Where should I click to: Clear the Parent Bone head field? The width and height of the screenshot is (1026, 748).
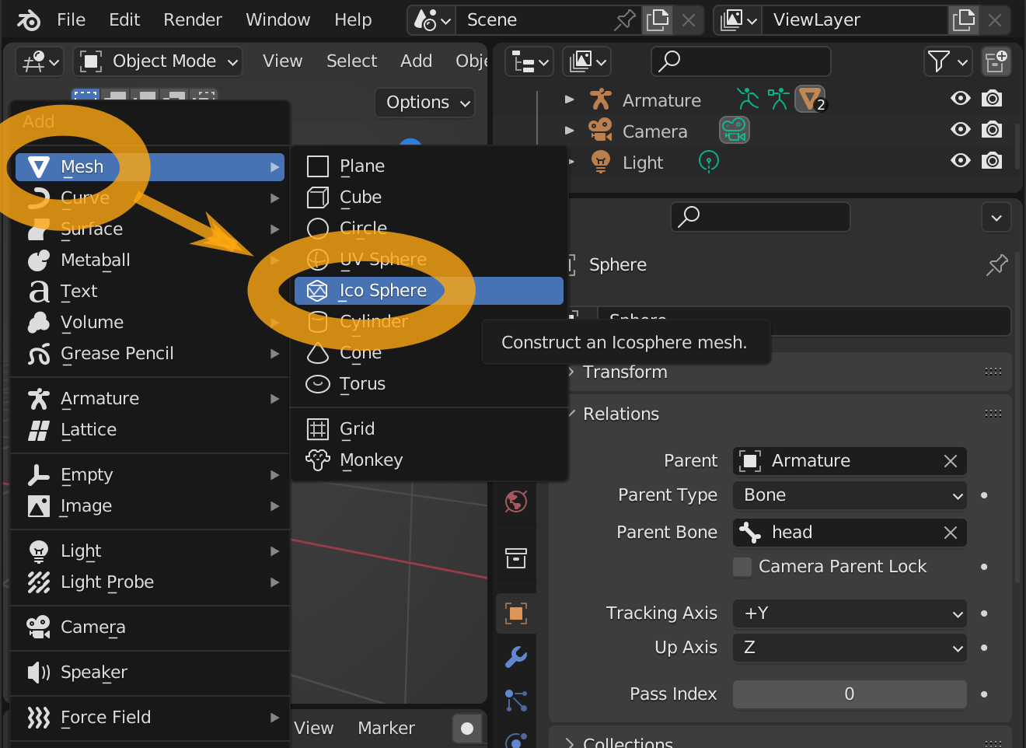950,533
